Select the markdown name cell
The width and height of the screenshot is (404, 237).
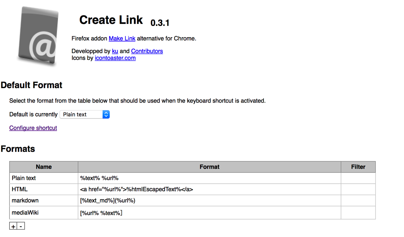(x=44, y=201)
